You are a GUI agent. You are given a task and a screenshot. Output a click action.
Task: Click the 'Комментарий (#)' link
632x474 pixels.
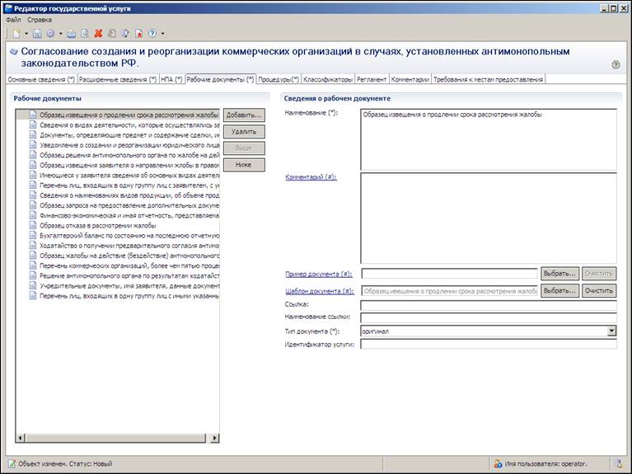pos(311,176)
